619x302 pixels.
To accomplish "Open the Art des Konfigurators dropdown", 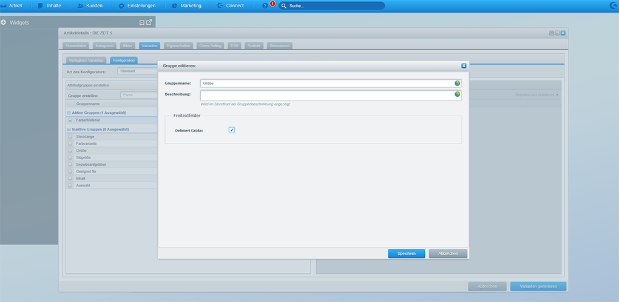I will click(138, 71).
